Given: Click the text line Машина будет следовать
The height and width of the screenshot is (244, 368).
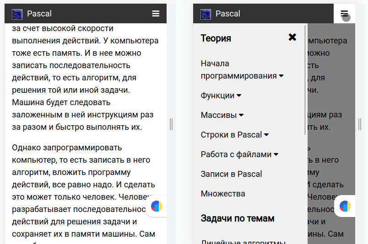Looking at the screenshot, I should [x=61, y=102].
